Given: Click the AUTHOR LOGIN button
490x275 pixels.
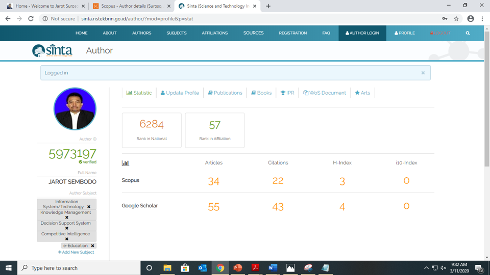Looking at the screenshot, I should click(362, 33).
